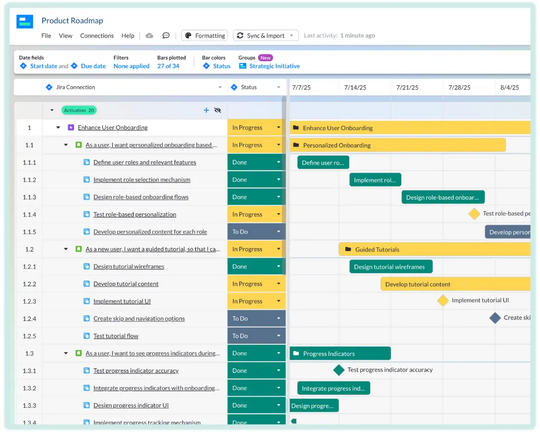Click the sync arrows icon in Sync & Import
This screenshot has width=540, height=432.
240,36
